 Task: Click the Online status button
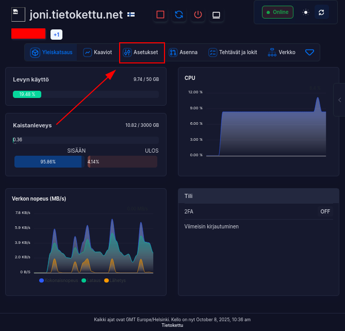click(277, 12)
